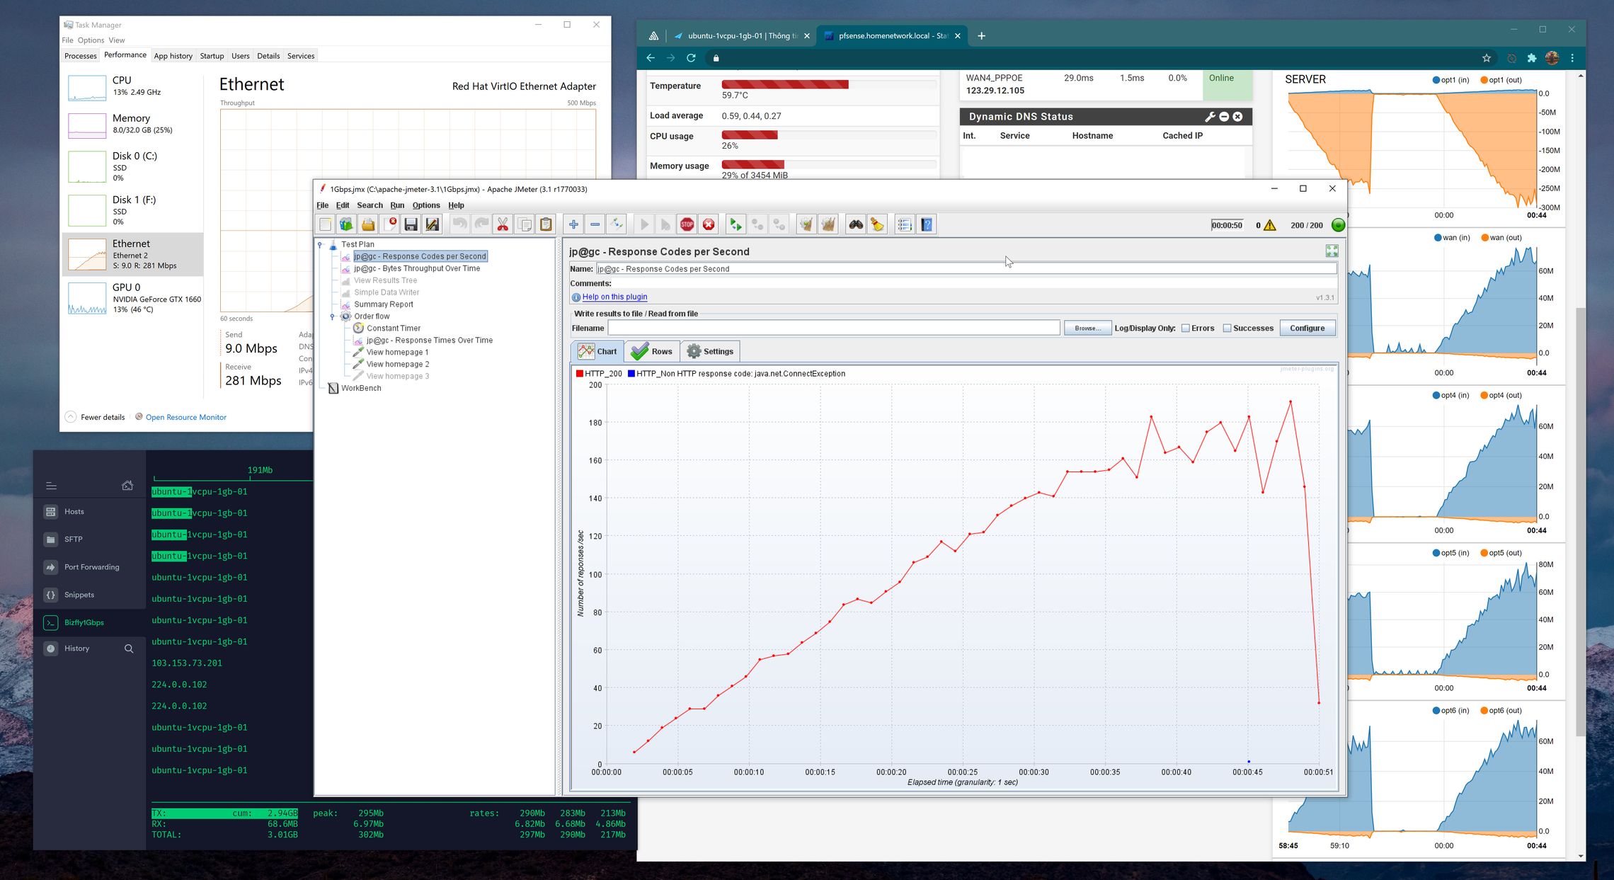
Task: Click JMeter Clear broom icon
Action: pos(806,224)
